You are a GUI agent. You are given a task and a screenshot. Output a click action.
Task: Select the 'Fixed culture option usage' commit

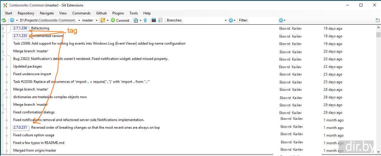pos(34,135)
